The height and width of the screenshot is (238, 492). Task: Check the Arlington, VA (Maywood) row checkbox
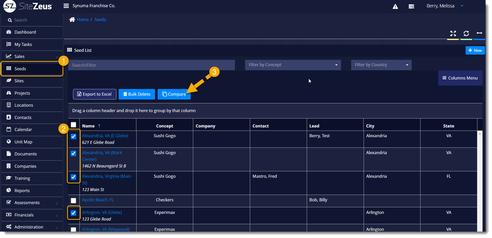[74, 230]
